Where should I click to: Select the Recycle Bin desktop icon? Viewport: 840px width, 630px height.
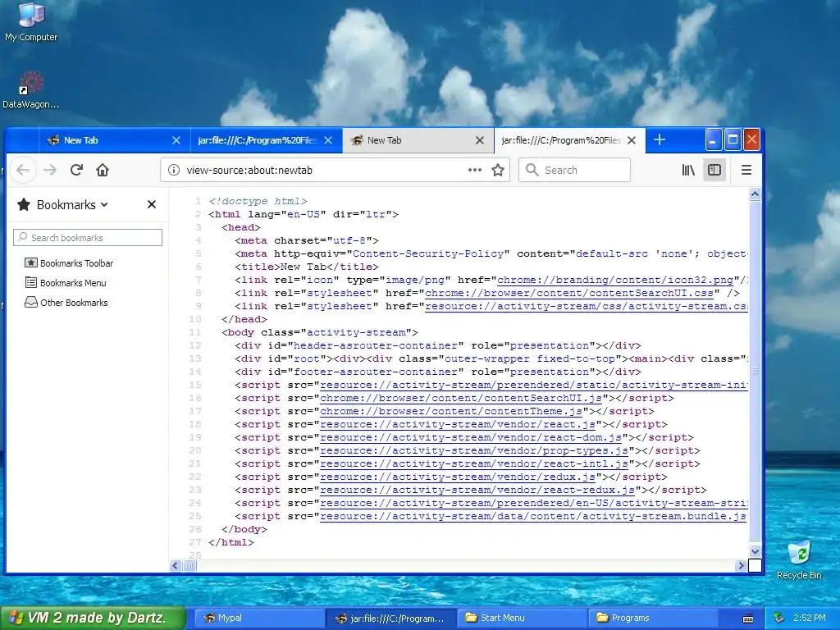[799, 560]
